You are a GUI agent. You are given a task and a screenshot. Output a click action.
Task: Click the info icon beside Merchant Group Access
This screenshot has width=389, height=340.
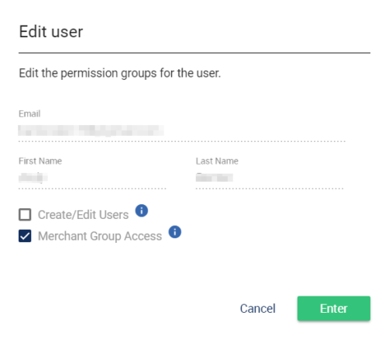pos(175,232)
